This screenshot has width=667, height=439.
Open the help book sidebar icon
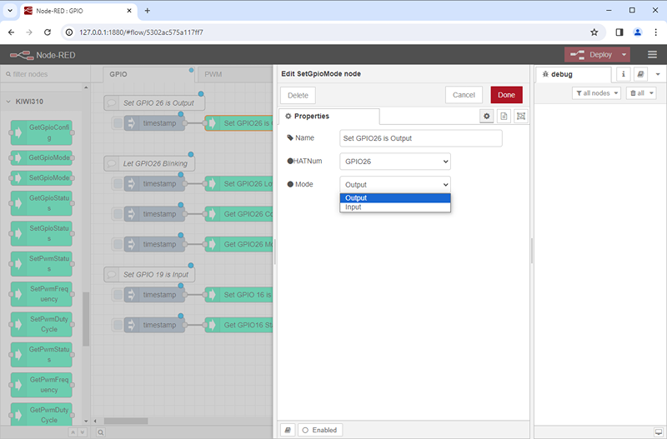coord(640,74)
